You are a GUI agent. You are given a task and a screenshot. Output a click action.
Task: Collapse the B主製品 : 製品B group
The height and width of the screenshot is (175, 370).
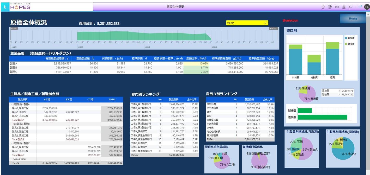(12, 124)
